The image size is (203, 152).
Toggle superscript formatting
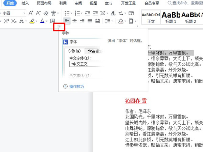[6, 21]
